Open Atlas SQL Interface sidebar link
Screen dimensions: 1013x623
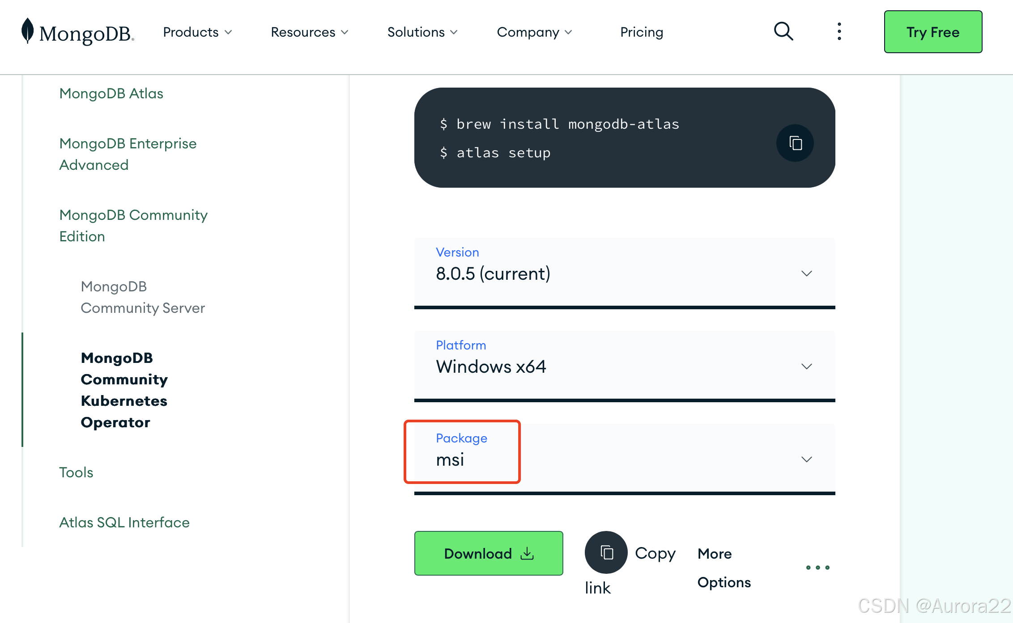(x=124, y=522)
